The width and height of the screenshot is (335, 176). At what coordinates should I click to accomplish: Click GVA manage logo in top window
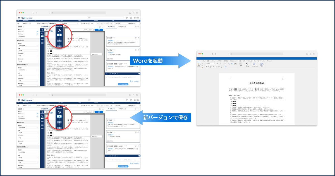point(27,18)
